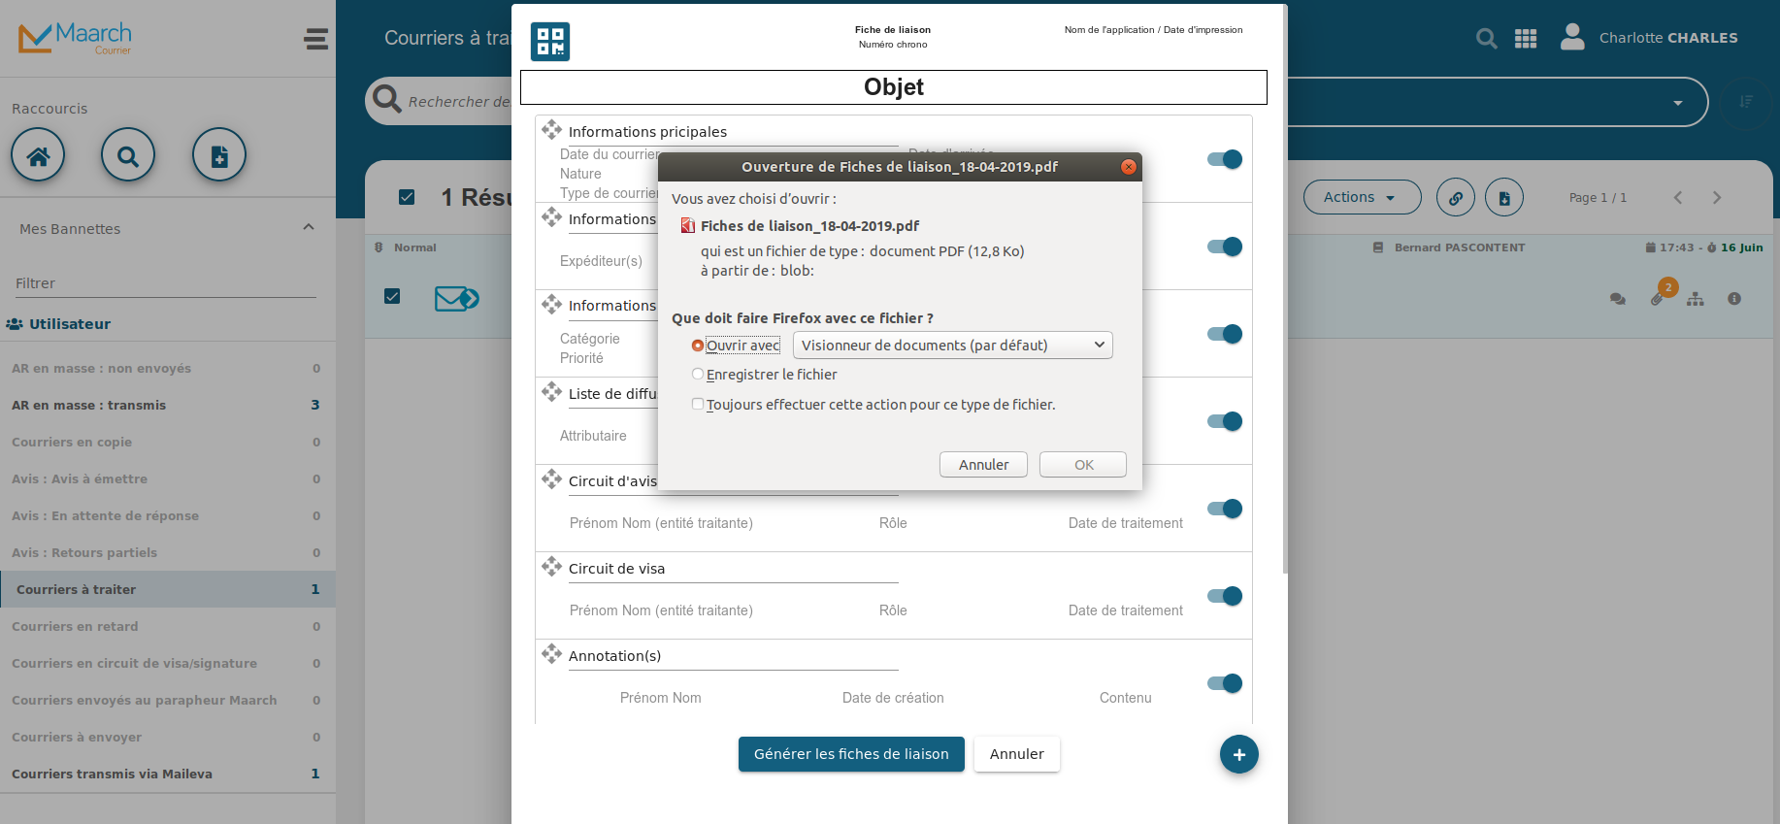The height and width of the screenshot is (824, 1780).
Task: Click the sort filter icon at the top right
Action: (x=1746, y=102)
